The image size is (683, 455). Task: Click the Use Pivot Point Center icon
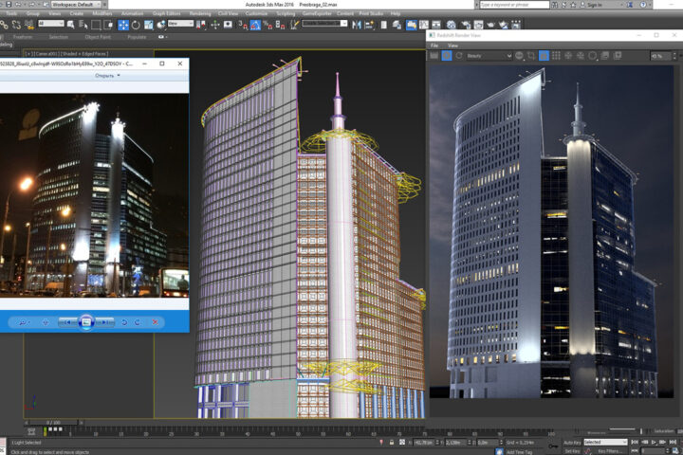(201, 26)
